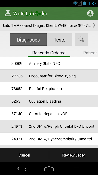
Task: Select 57140 Chronic Hepatitis NOS
Action: coord(49,114)
